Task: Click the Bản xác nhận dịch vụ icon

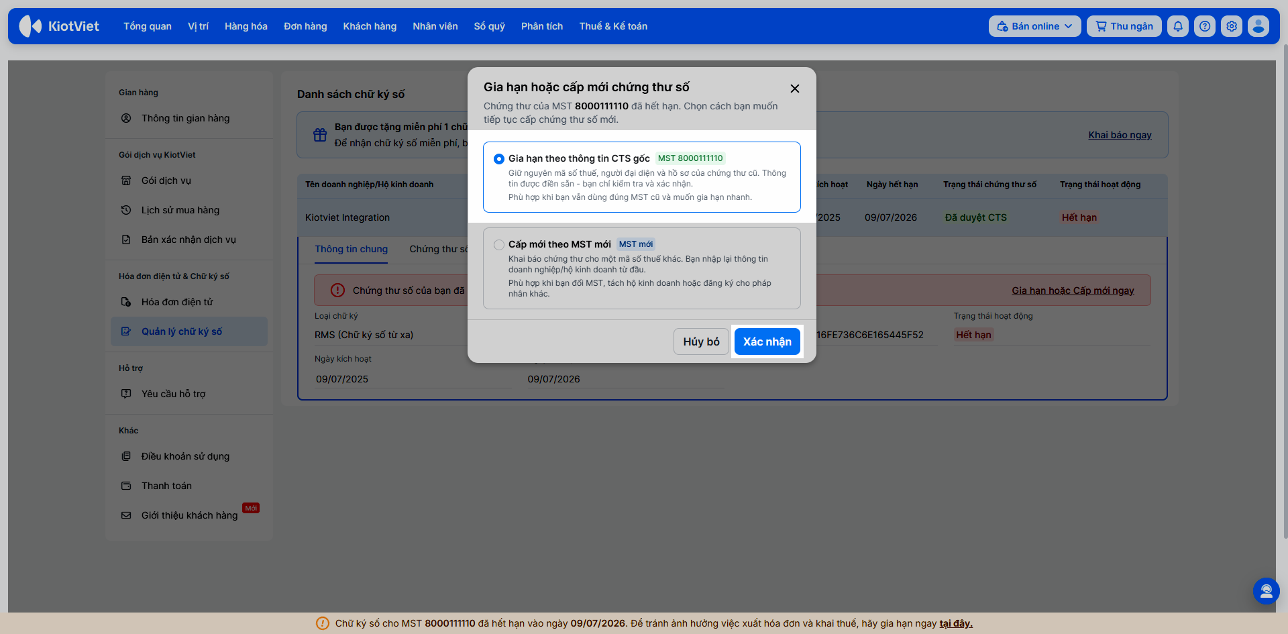Action: 126,240
